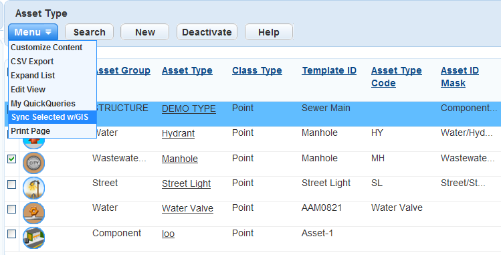Screen dimensions: 501x255
Task: Click the Street Light asset icon
Action: [33, 188]
